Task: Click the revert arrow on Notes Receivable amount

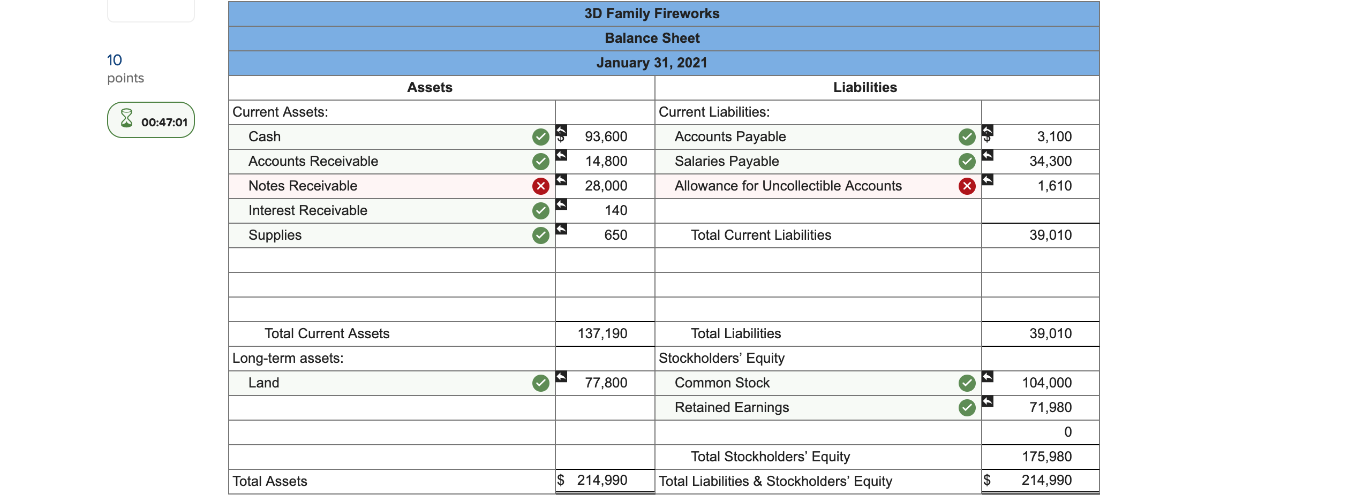Action: point(561,180)
